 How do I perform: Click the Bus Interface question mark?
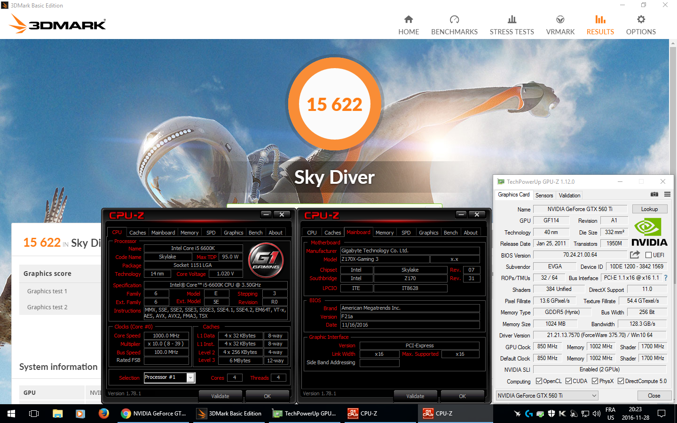click(666, 278)
